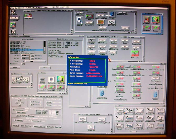Open the ScreenMode preferences icon in Prefs
The width and height of the screenshot is (176, 139).
tap(150, 118)
